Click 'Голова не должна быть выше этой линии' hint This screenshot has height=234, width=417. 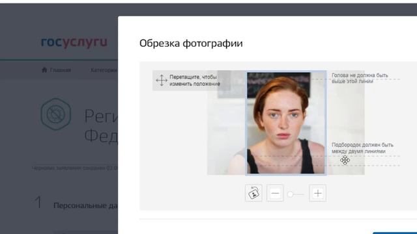(x=360, y=78)
